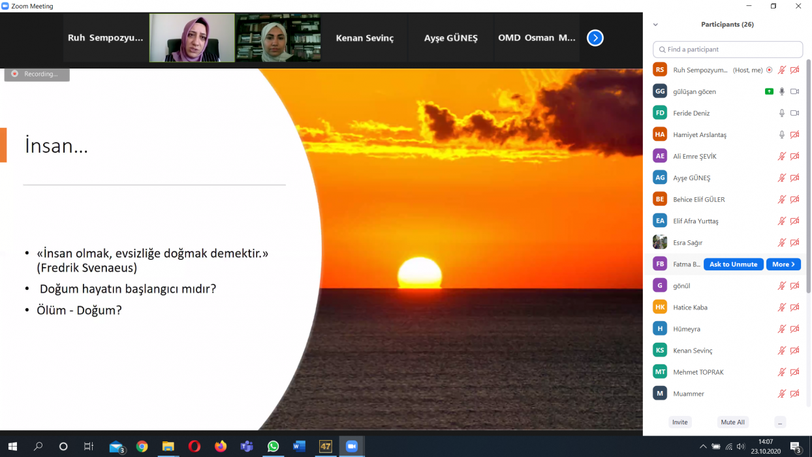
Task: Click muted mic icon for Esra Sağır
Action: coord(781,242)
